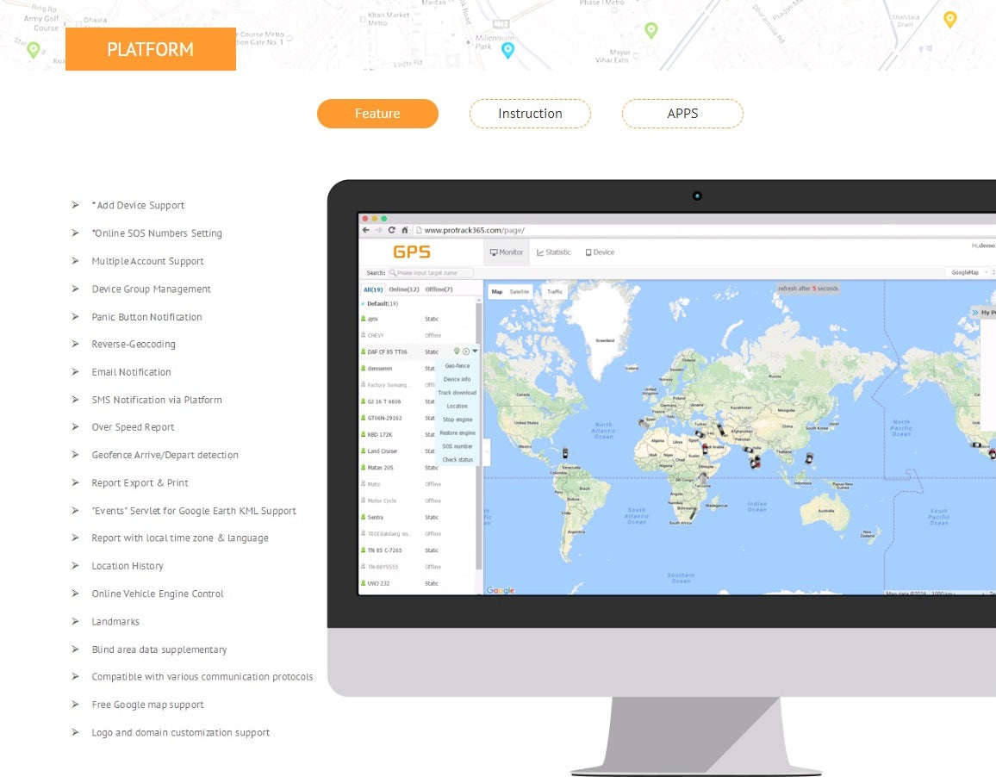Click the browser reload icon

click(x=391, y=230)
